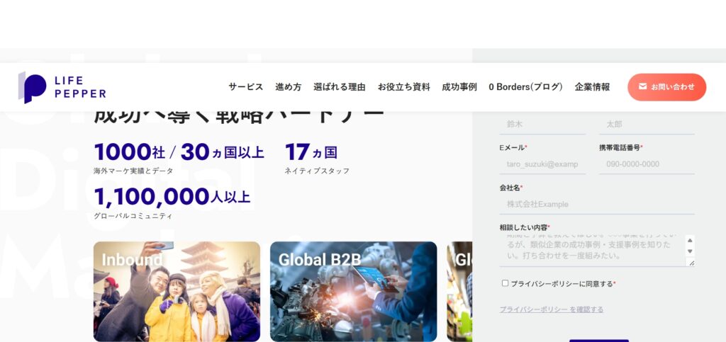726x342 pixels.
Task: Focus the given name field showing 太郎
Action: pos(646,124)
